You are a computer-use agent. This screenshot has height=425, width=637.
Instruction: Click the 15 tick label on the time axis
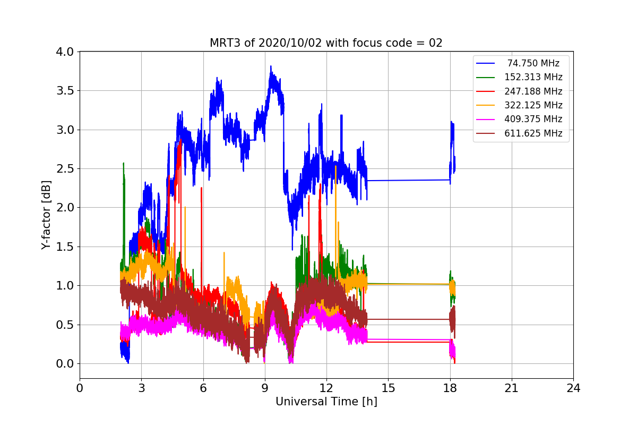(x=388, y=388)
